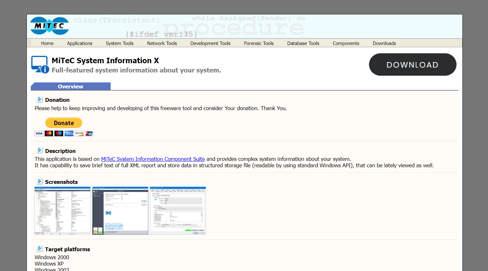Click the arrow icon beside Screenshots
Viewport: 488px width, 271px height.
[39, 181]
